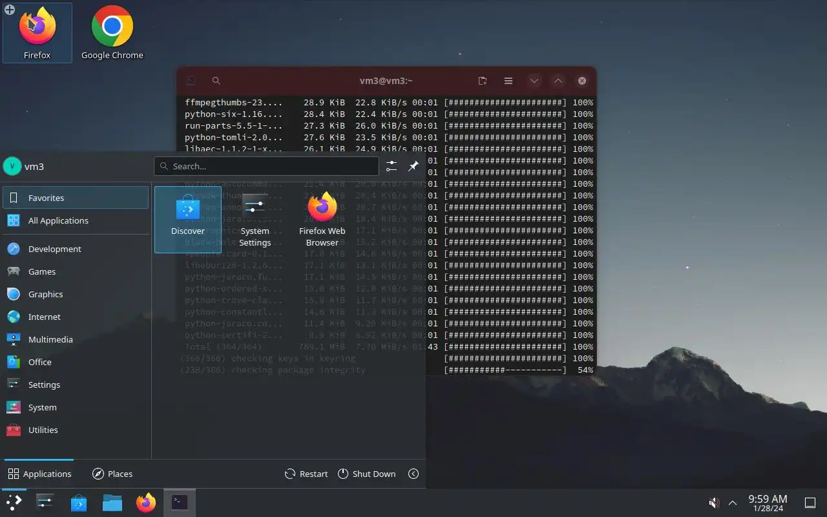The width and height of the screenshot is (827, 517).
Task: Maximize the terminal window
Action: click(558, 81)
